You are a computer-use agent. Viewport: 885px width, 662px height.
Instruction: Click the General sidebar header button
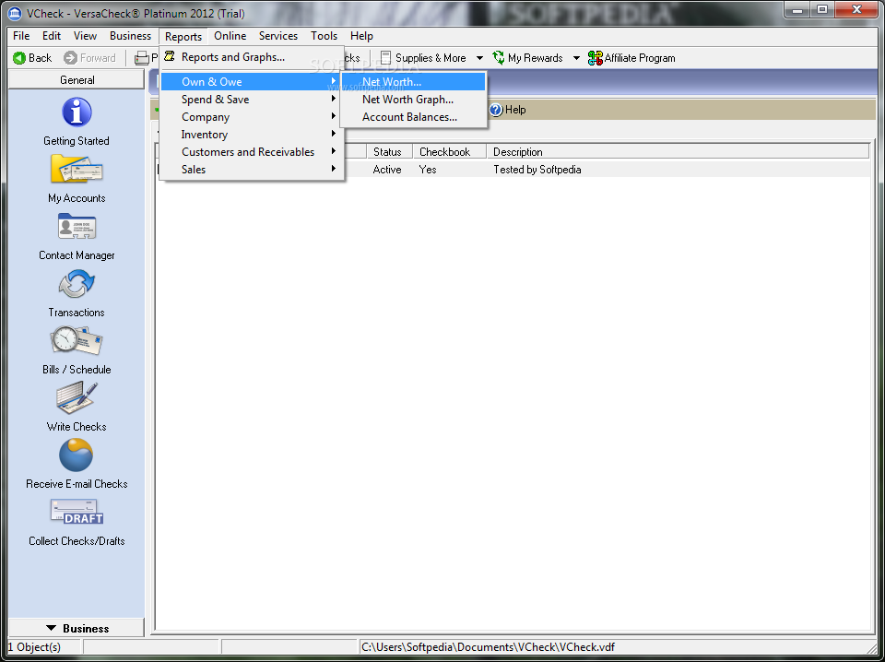click(x=77, y=79)
